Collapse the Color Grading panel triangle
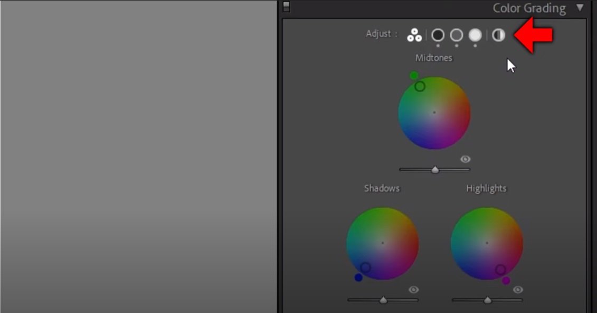The width and height of the screenshot is (597, 313). [580, 8]
